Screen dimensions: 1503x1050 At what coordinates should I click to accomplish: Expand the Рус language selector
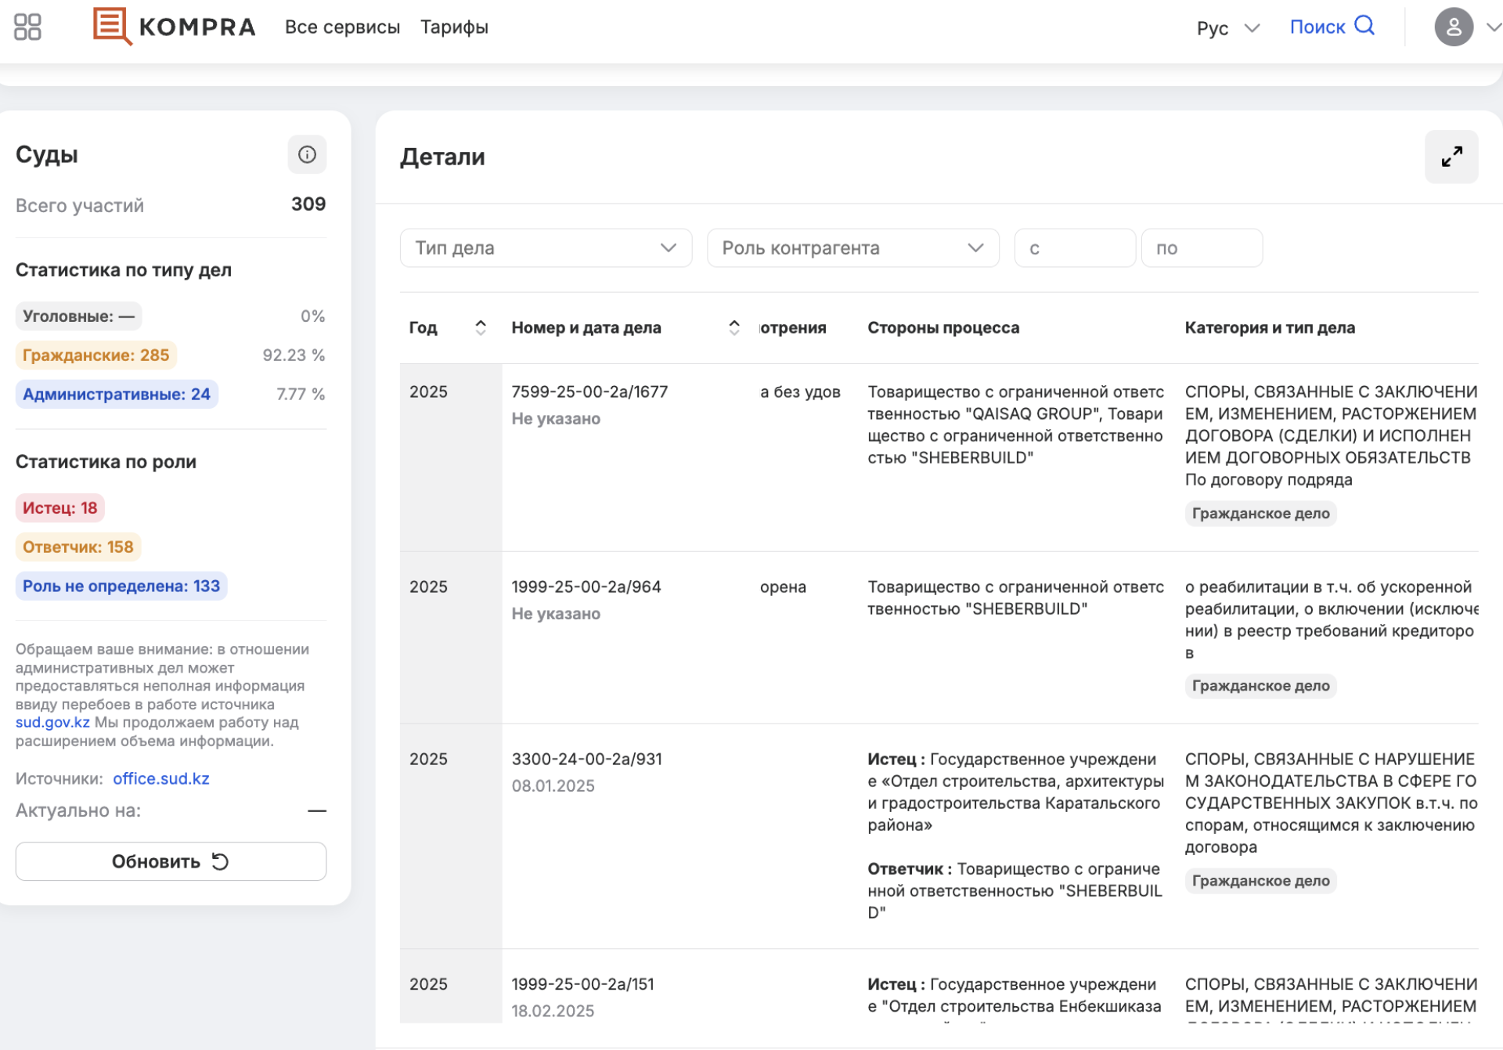[x=1227, y=27]
